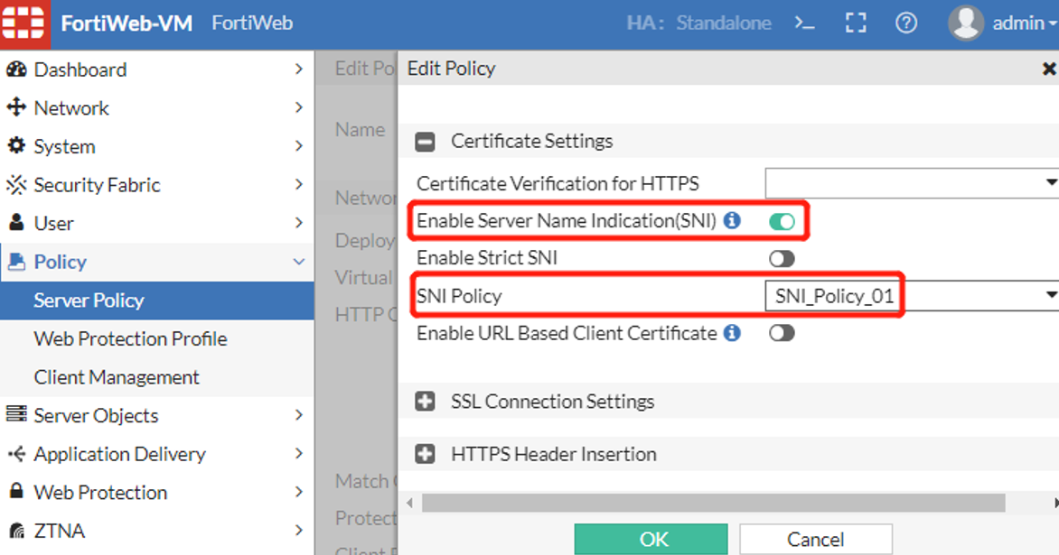Toggle Enable URL Based Client Certificate
1059x555 pixels.
point(782,333)
